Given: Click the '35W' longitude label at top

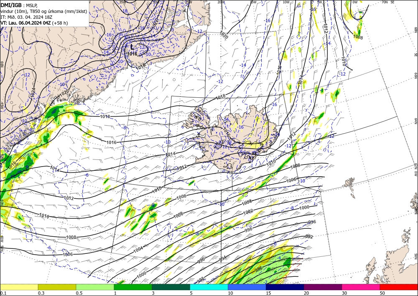Looking at the screenshot, I should (122, 2).
